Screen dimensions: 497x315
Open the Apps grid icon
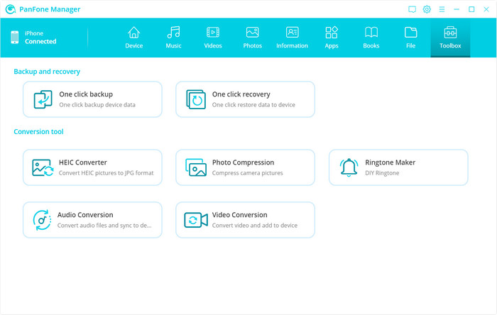click(332, 33)
